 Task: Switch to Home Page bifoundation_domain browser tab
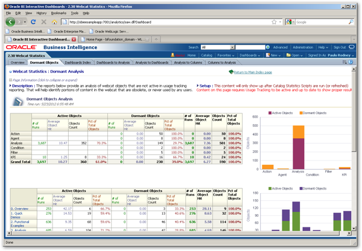coord(115,39)
